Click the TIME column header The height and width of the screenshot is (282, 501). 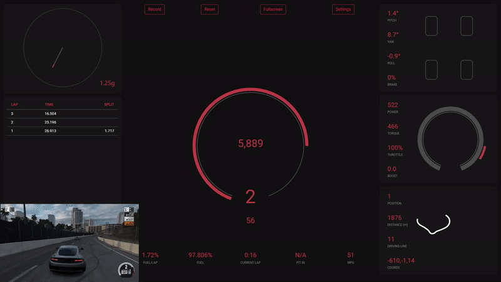pyautogui.click(x=49, y=104)
